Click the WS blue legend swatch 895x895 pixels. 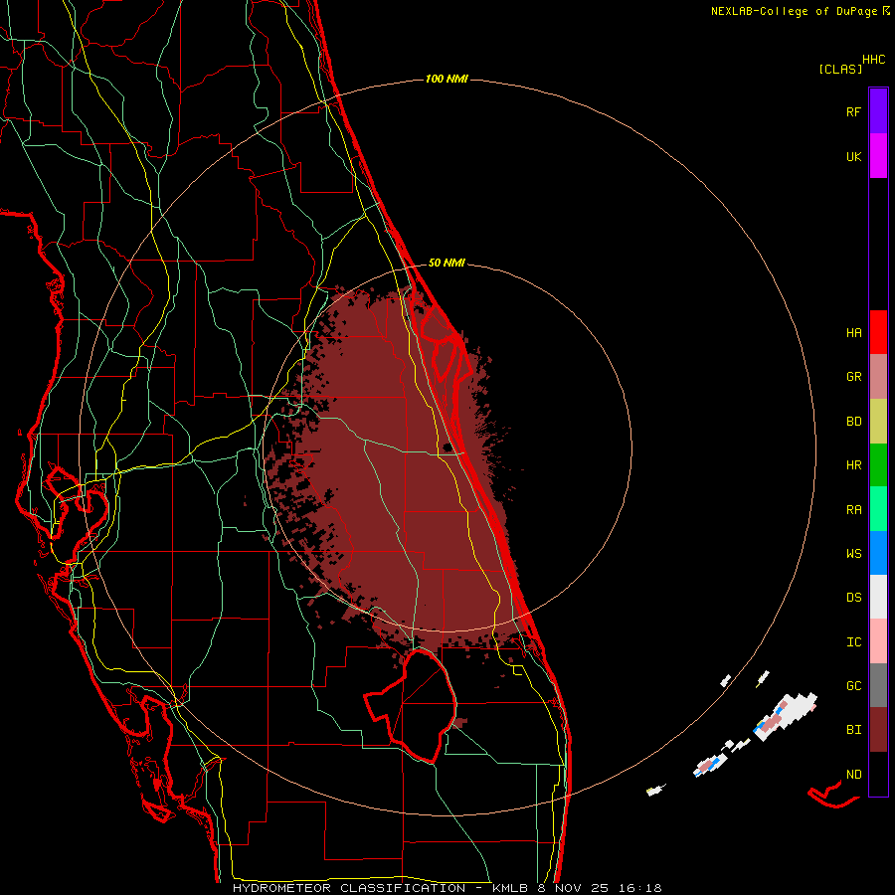pyautogui.click(x=878, y=553)
